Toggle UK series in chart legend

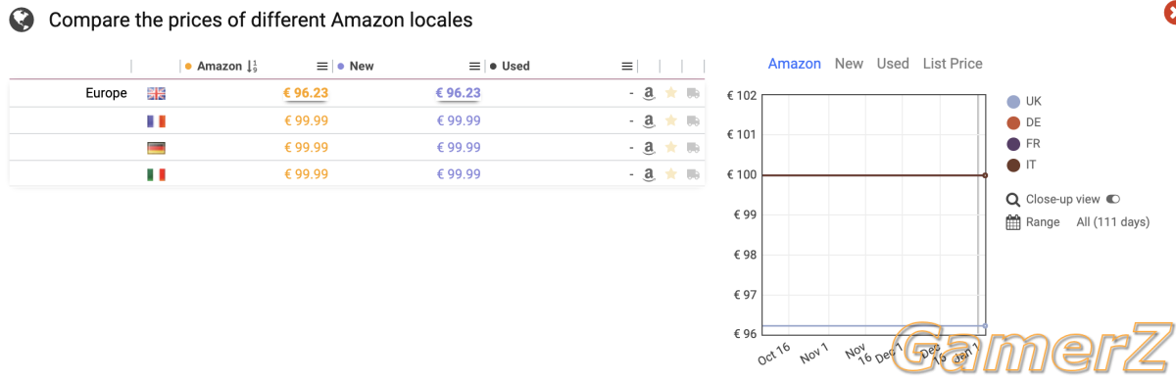[x=1014, y=102]
